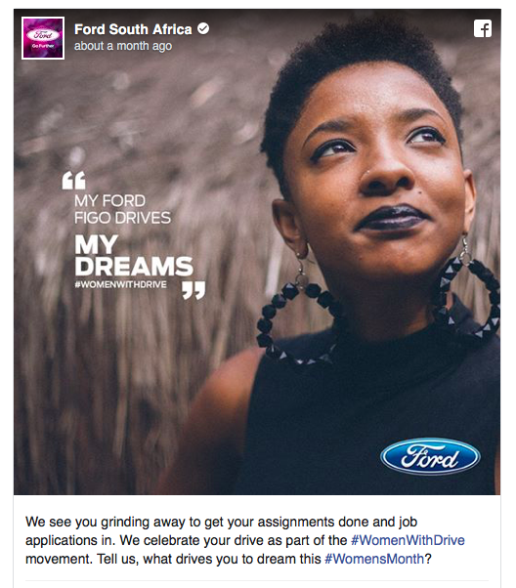The width and height of the screenshot is (516, 588).
Task: Click the right beaded hoop earring
Action: 465,292
